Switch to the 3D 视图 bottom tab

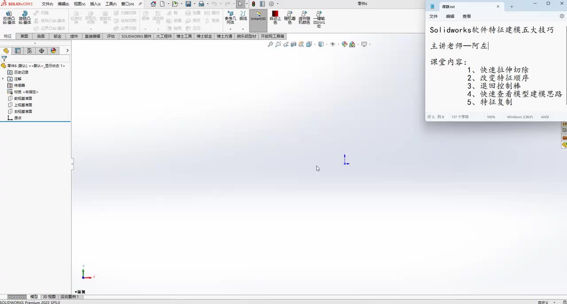49,296
